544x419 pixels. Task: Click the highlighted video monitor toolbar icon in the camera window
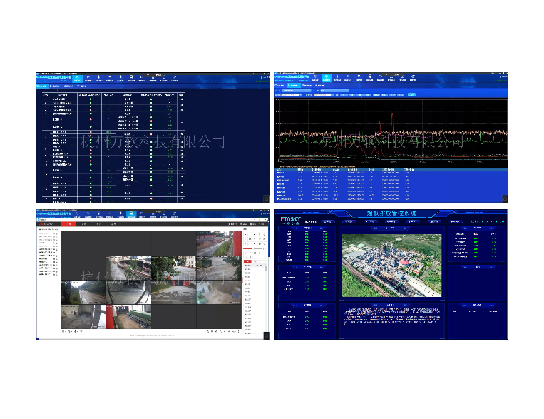tap(131, 215)
